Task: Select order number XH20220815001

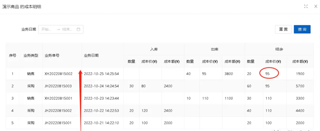Action: click(x=58, y=98)
